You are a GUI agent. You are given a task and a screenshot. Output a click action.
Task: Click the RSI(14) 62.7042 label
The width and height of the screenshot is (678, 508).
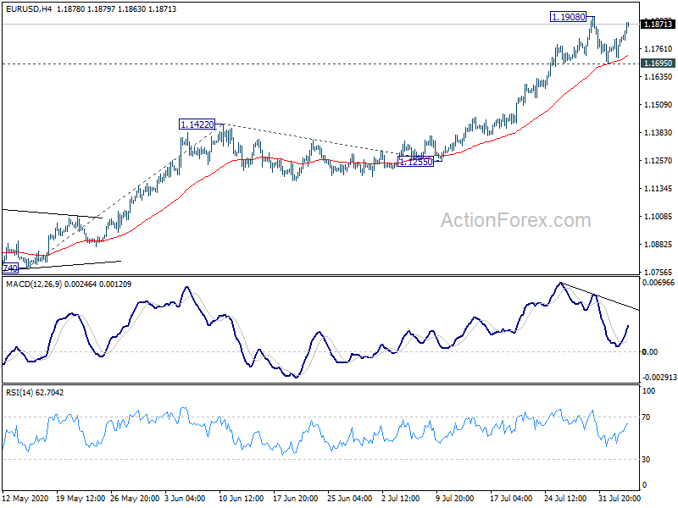click(x=35, y=393)
